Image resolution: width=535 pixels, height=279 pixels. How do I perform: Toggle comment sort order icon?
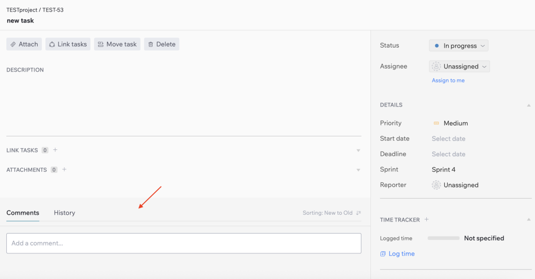pos(358,213)
